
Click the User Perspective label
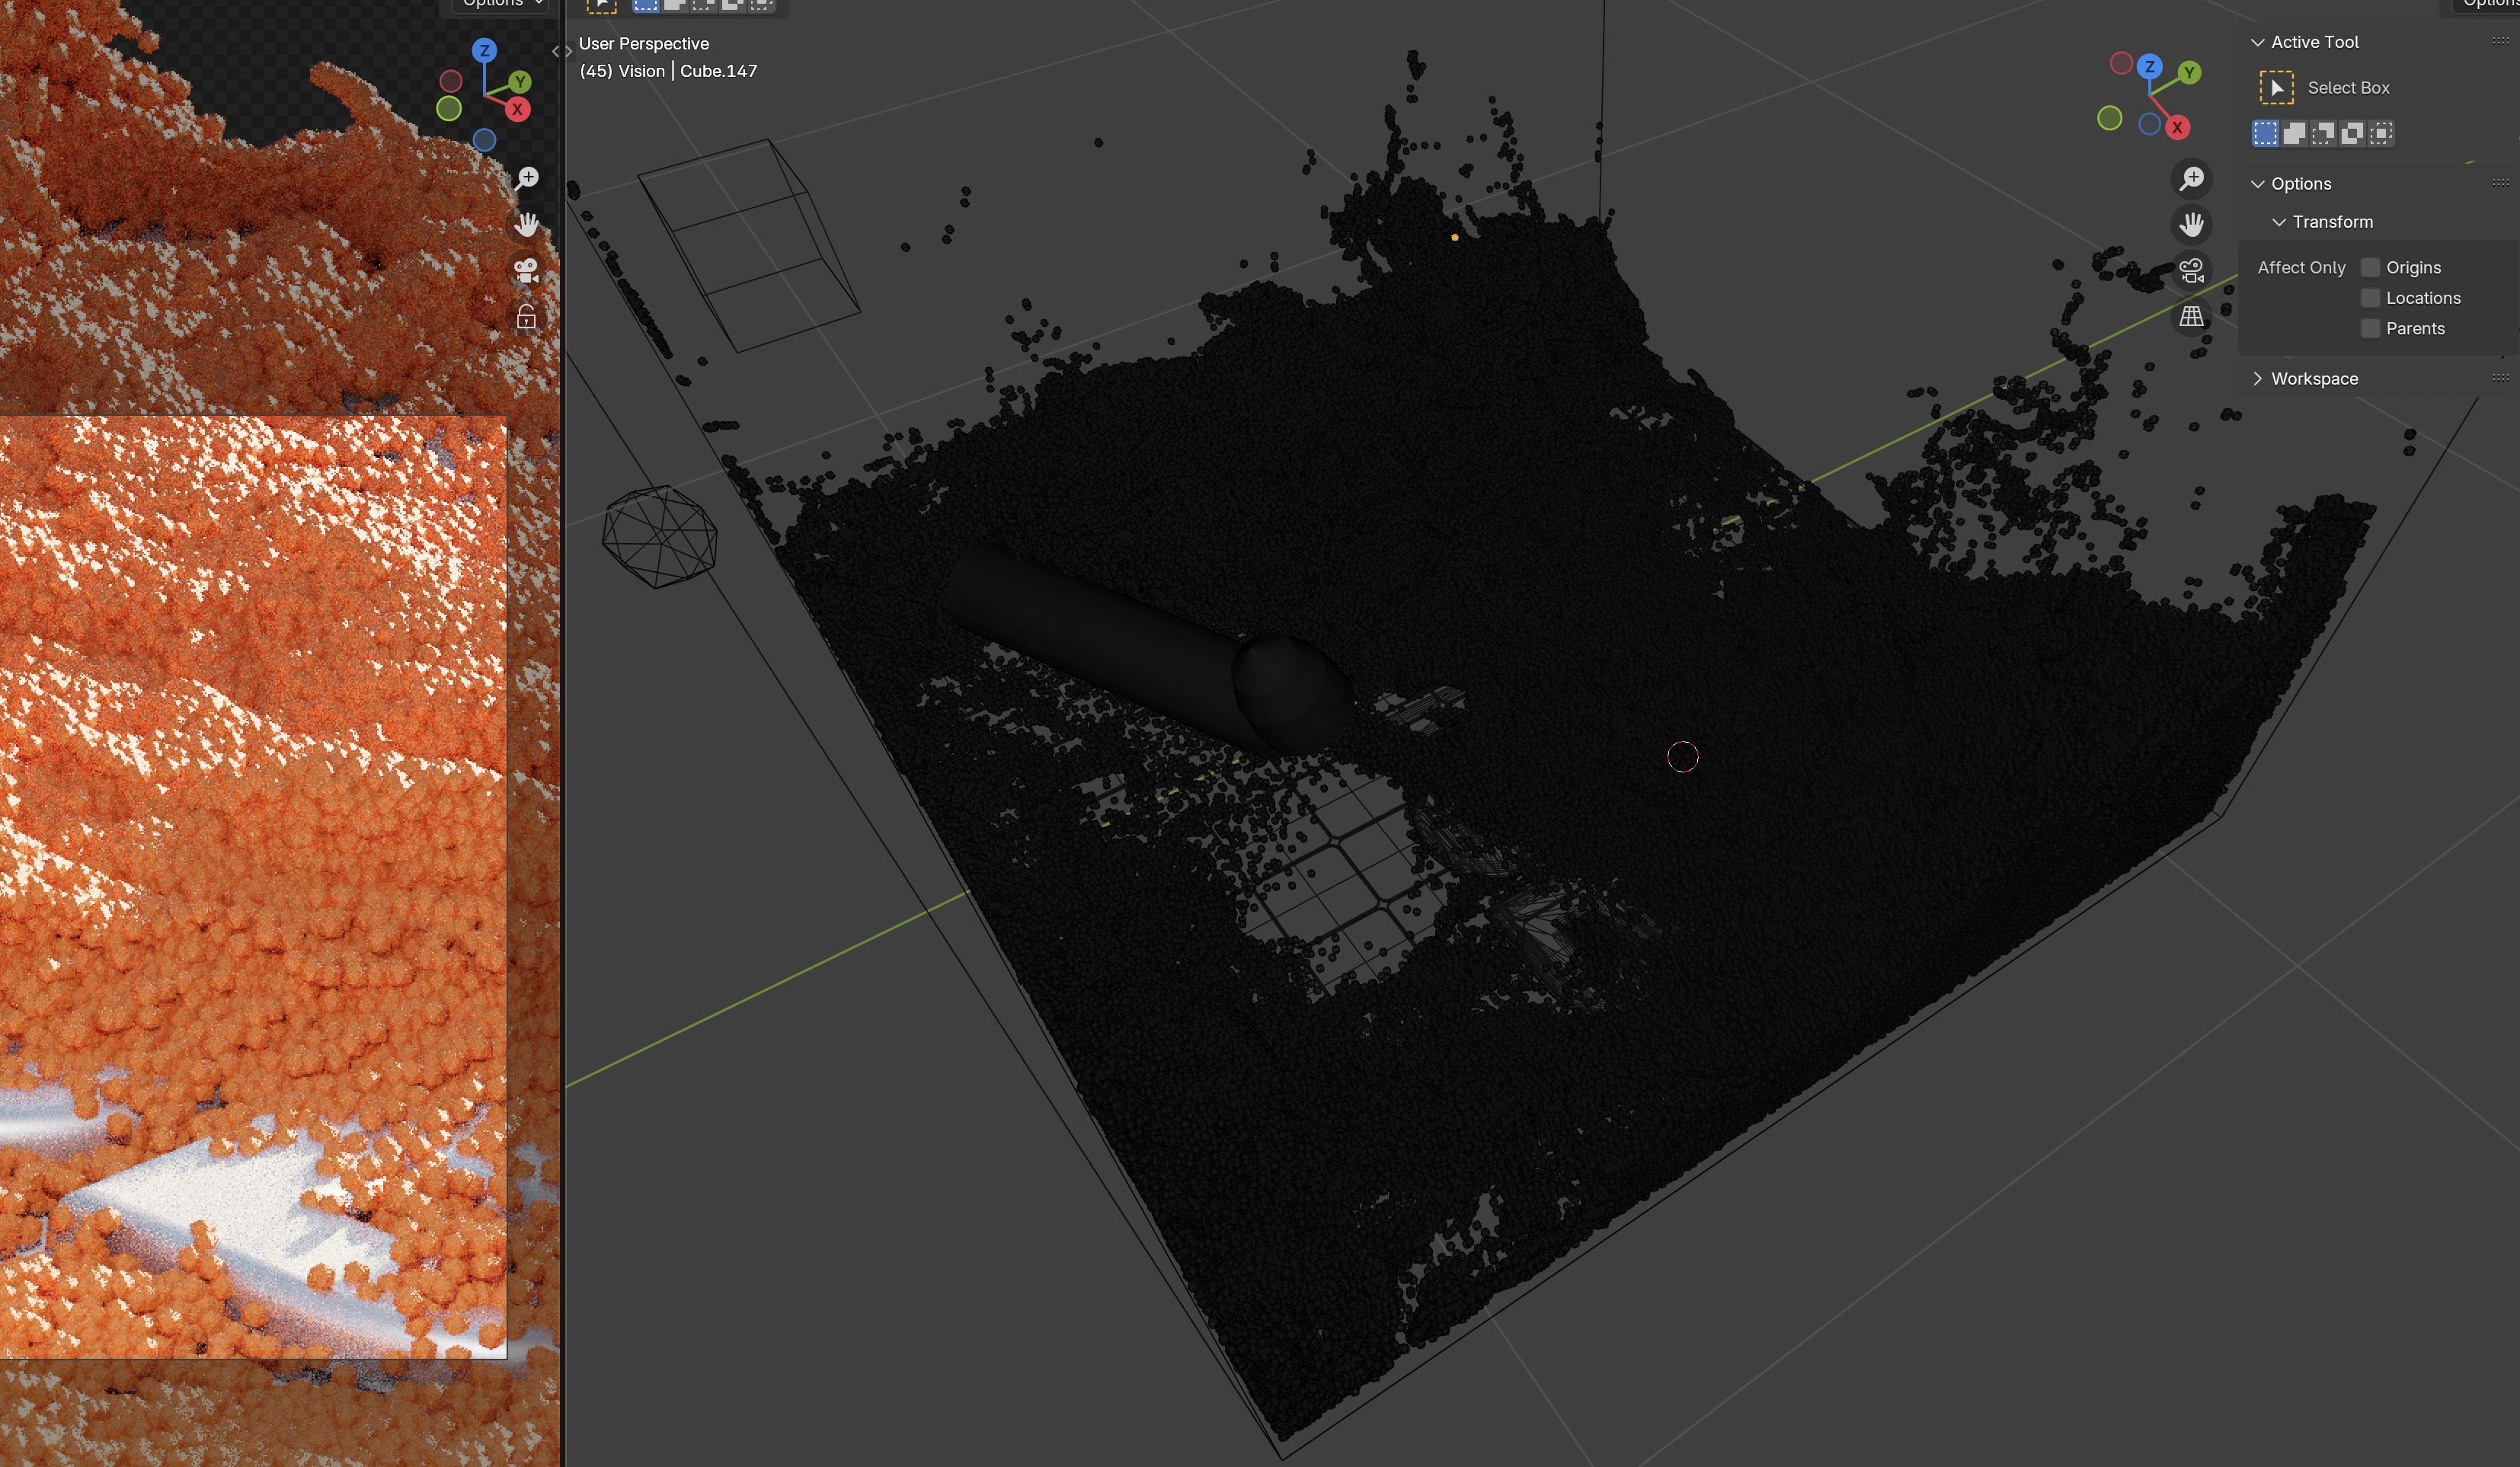click(644, 44)
